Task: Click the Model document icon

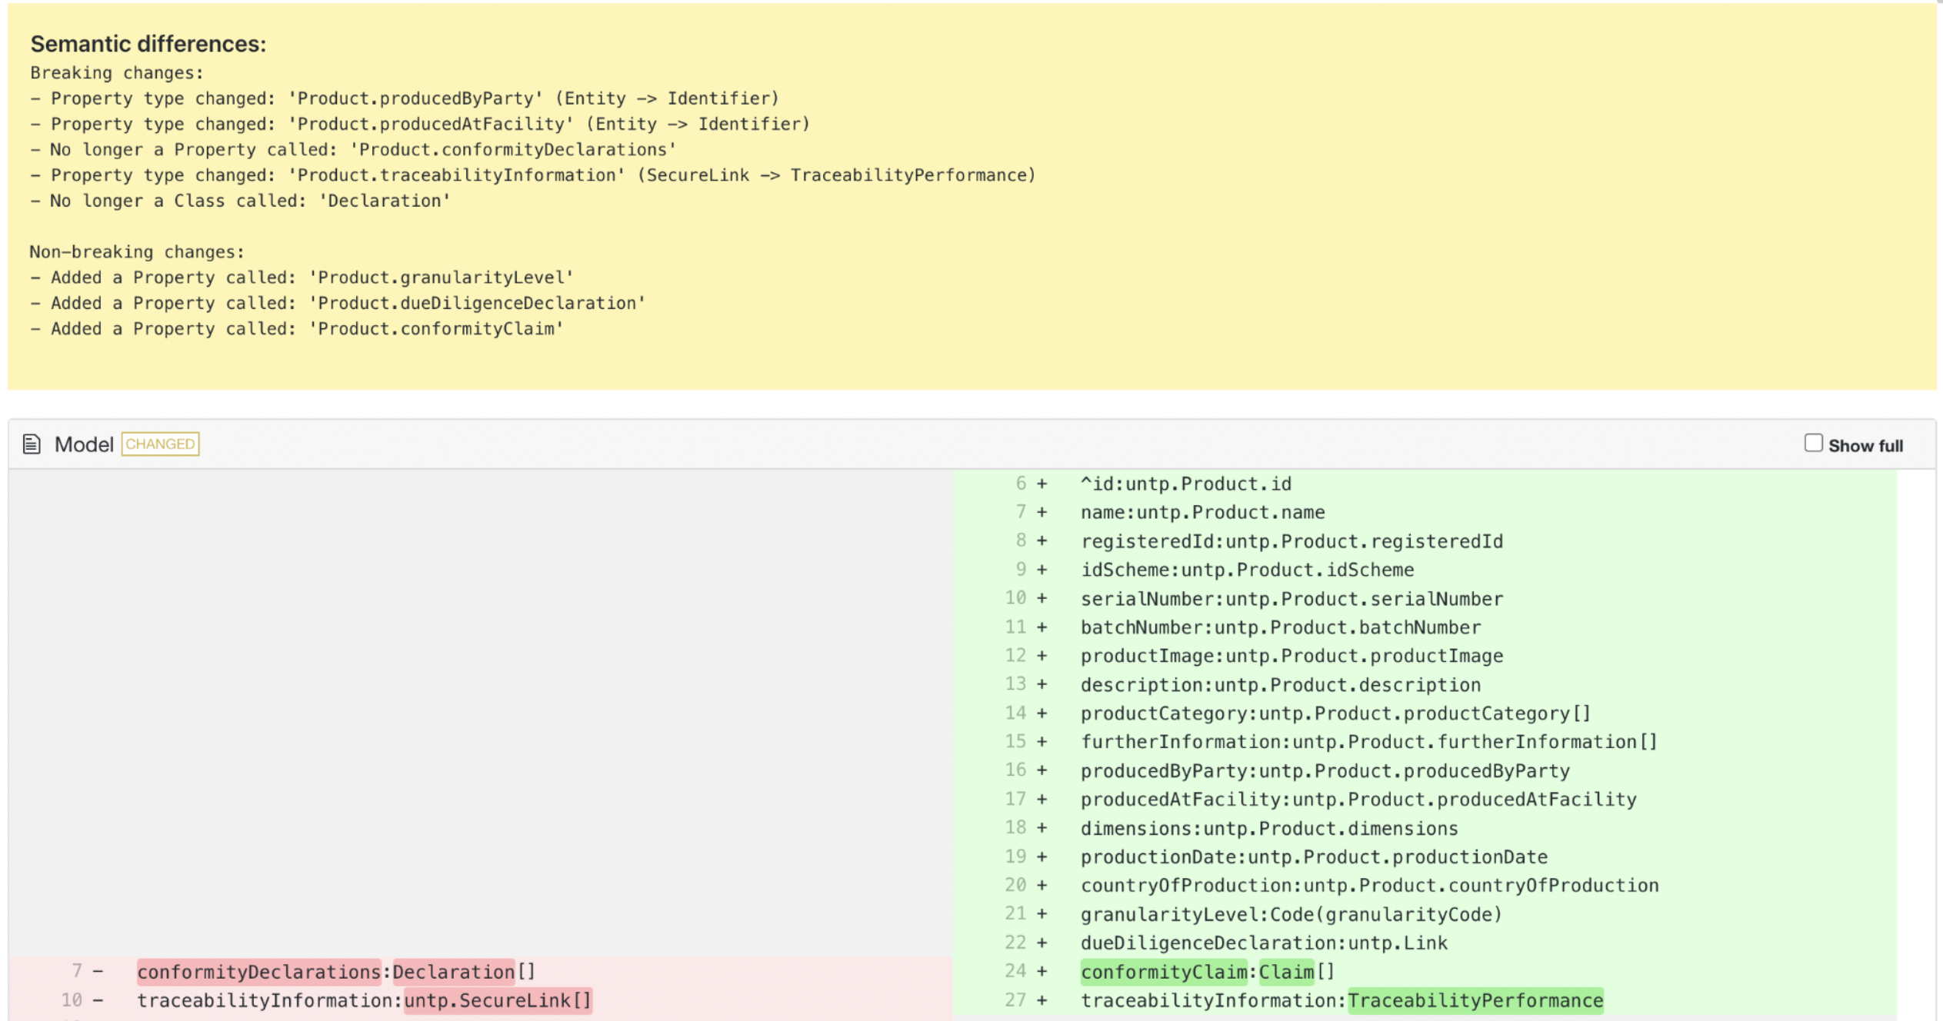Action: tap(32, 444)
